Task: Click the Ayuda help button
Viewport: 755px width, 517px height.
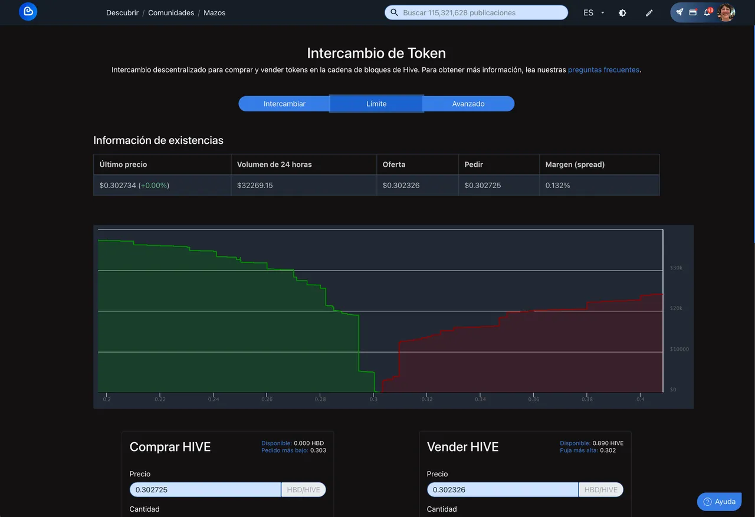Action: point(719,502)
